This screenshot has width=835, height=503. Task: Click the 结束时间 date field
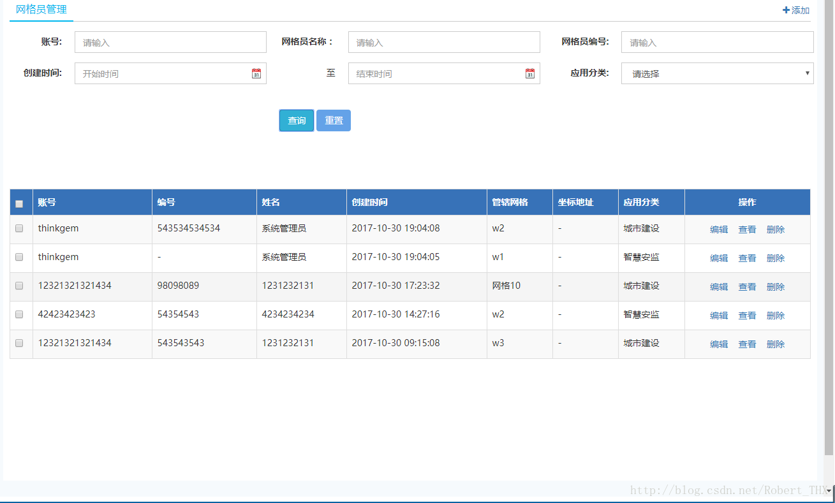[x=444, y=73]
